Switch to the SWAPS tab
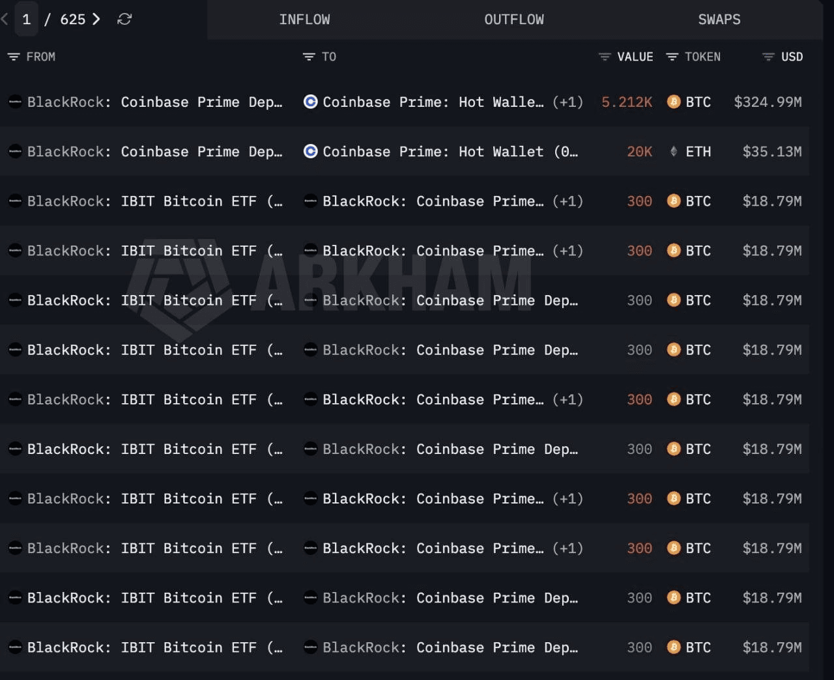Image resolution: width=834 pixels, height=680 pixels. (719, 20)
